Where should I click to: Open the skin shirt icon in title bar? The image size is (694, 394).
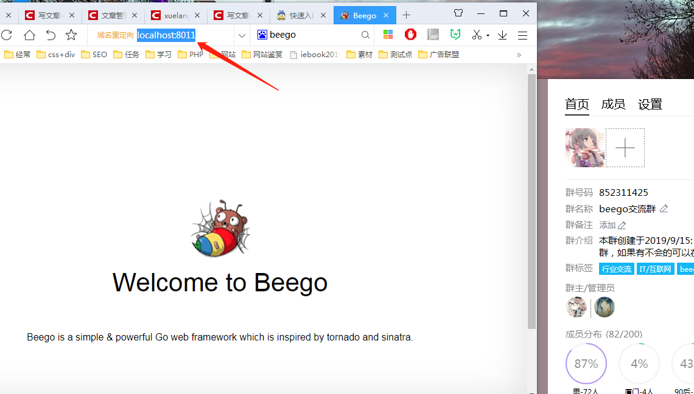click(x=458, y=13)
